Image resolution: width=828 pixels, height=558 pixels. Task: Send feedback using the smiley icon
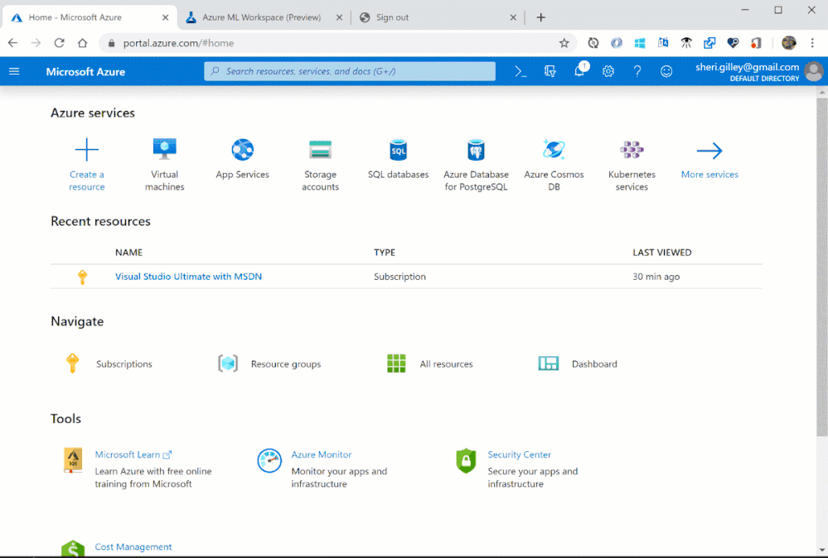[666, 71]
